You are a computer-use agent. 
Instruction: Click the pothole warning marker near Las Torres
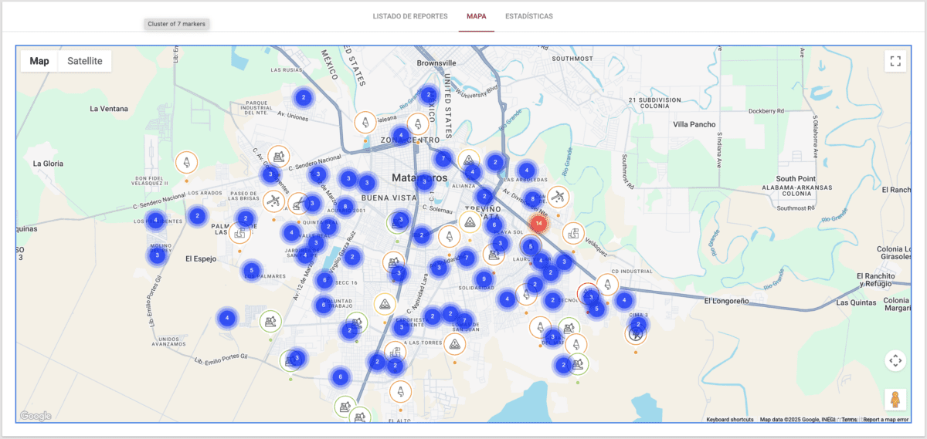coord(456,343)
